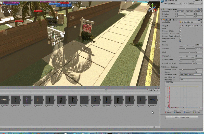Click the Project panel search box
The image size is (204, 134).
click(x=126, y=90)
